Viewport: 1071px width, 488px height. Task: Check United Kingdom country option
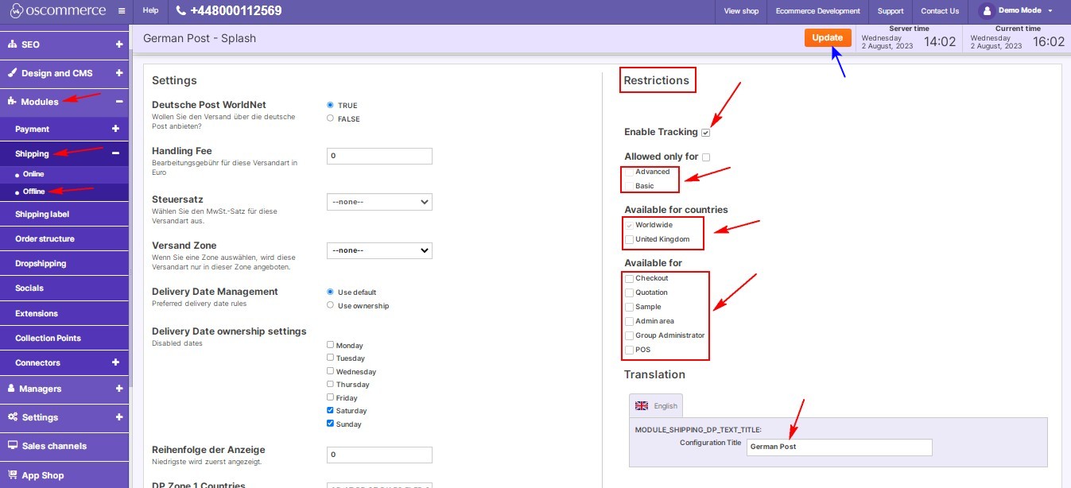630,239
